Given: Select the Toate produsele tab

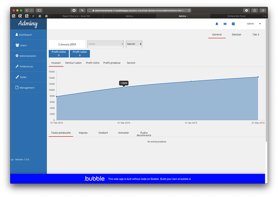Looking at the screenshot, I should (61, 133).
